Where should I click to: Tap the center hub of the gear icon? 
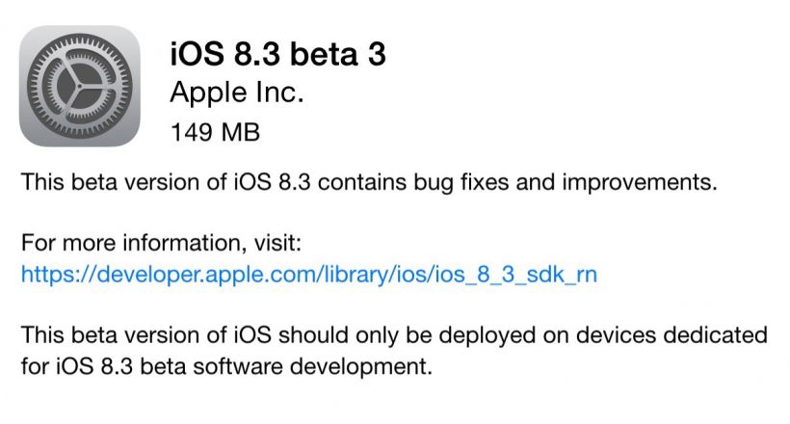pos(79,86)
